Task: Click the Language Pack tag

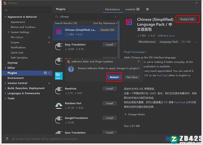Action: (x=169, y=42)
